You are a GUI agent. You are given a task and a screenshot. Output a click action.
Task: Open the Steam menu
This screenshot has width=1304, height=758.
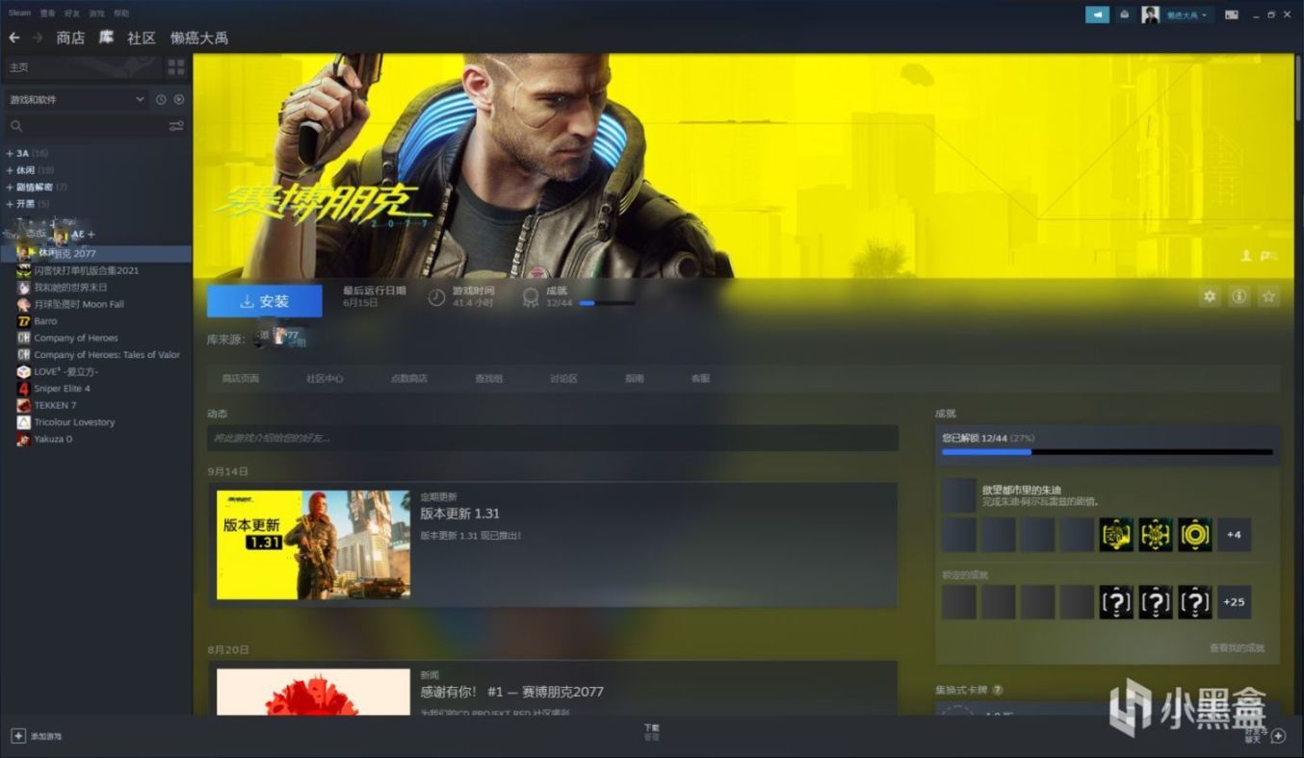pos(19,13)
